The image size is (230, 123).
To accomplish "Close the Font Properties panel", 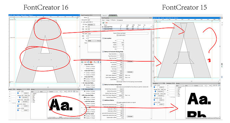I will pyautogui.click(x=151, y=18).
